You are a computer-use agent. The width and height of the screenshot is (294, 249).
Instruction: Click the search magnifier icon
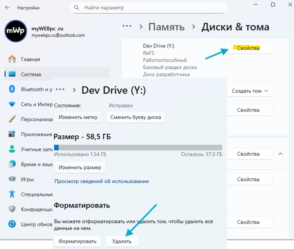[x=77, y=7]
